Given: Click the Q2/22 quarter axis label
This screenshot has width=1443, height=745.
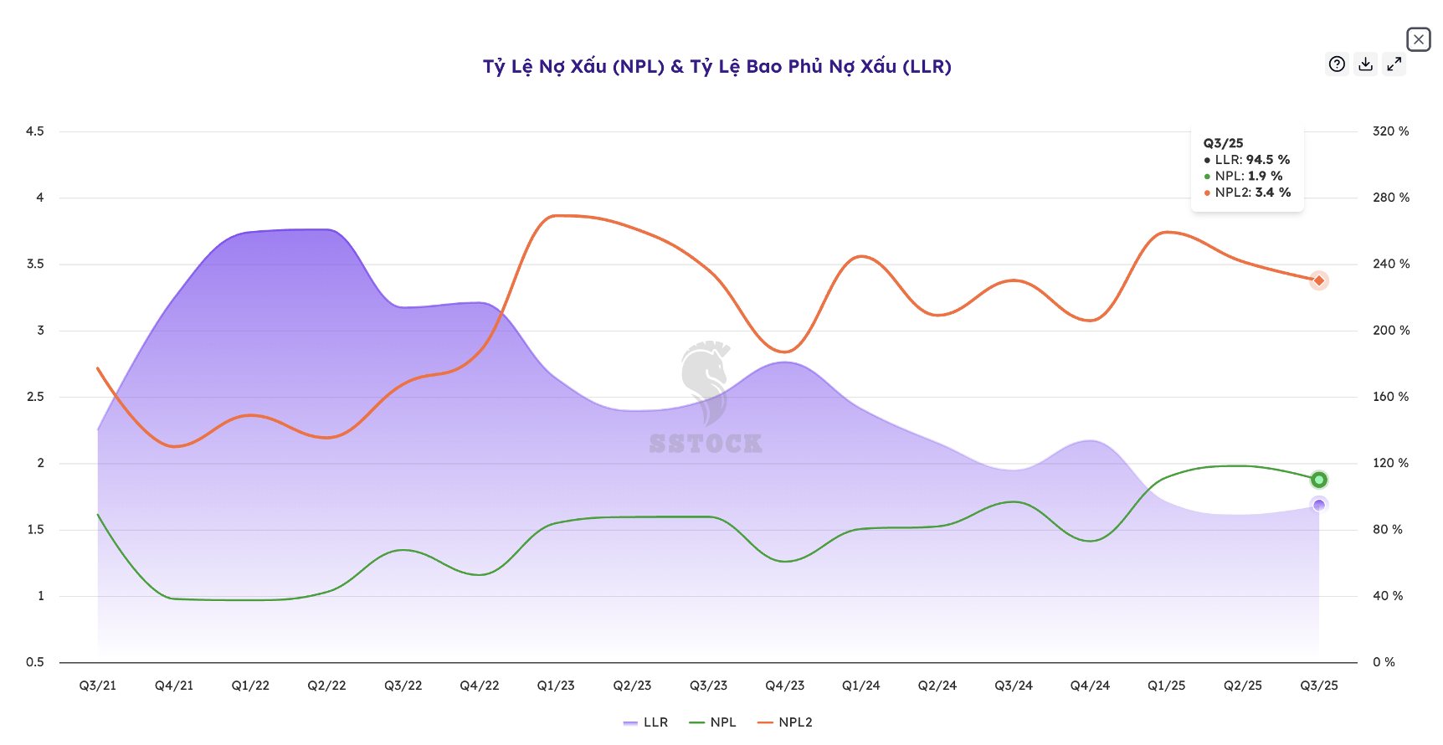Looking at the screenshot, I should pos(326,686).
